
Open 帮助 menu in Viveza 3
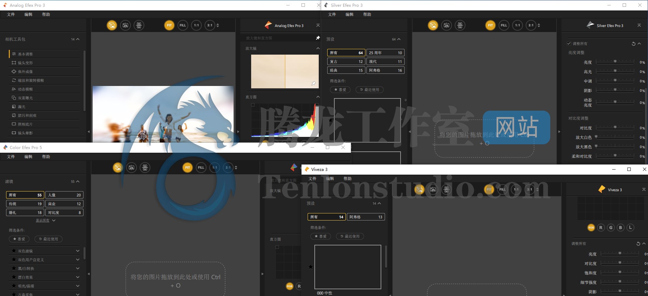click(347, 179)
